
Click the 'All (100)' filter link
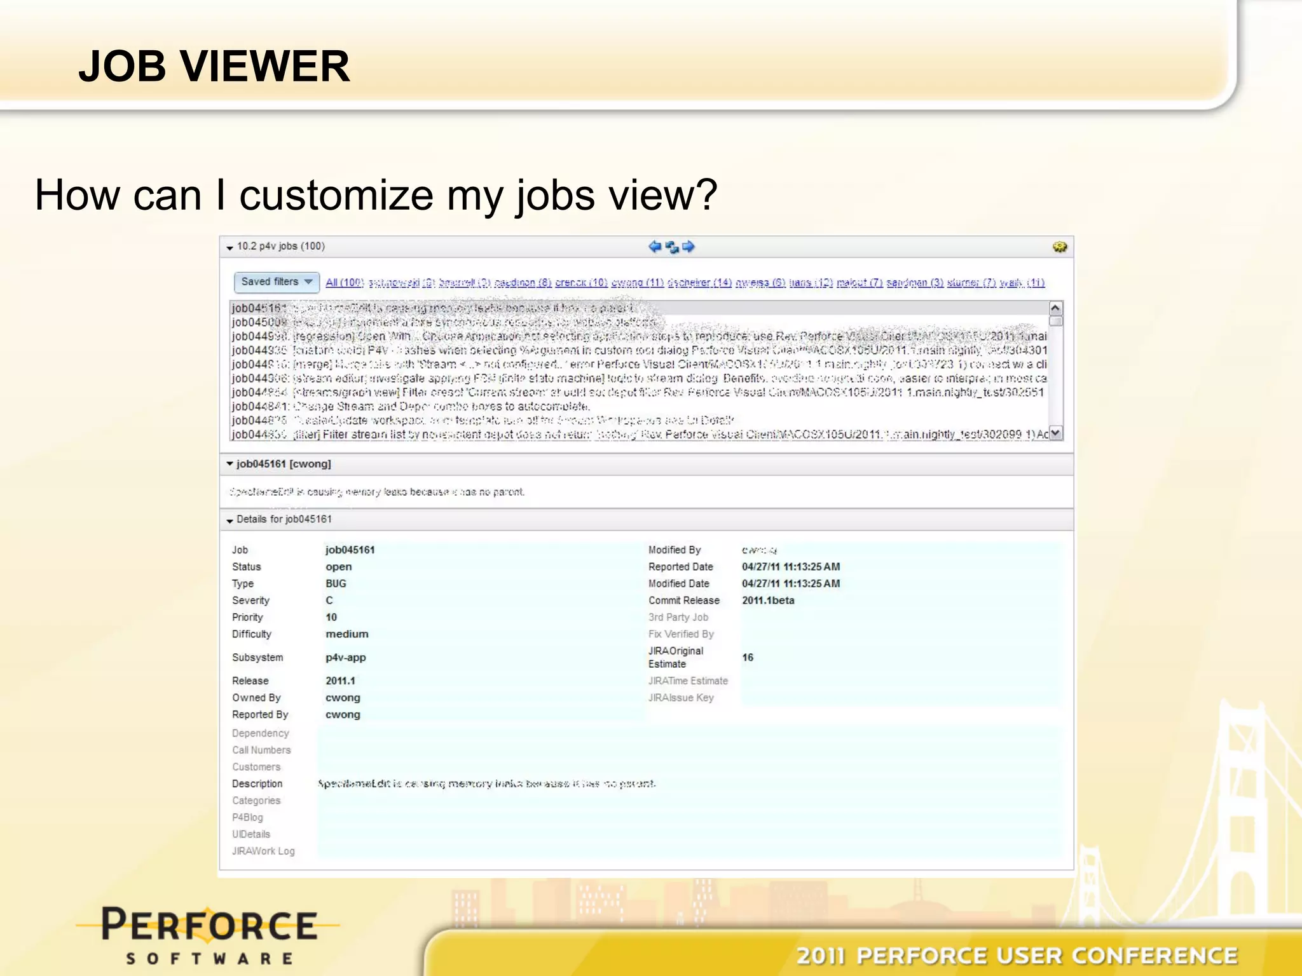[x=345, y=283]
